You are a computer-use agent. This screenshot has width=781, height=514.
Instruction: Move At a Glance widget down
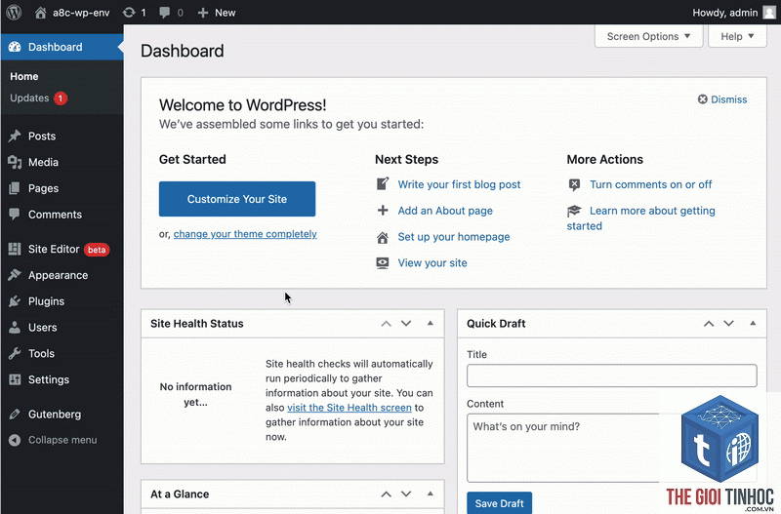point(406,494)
